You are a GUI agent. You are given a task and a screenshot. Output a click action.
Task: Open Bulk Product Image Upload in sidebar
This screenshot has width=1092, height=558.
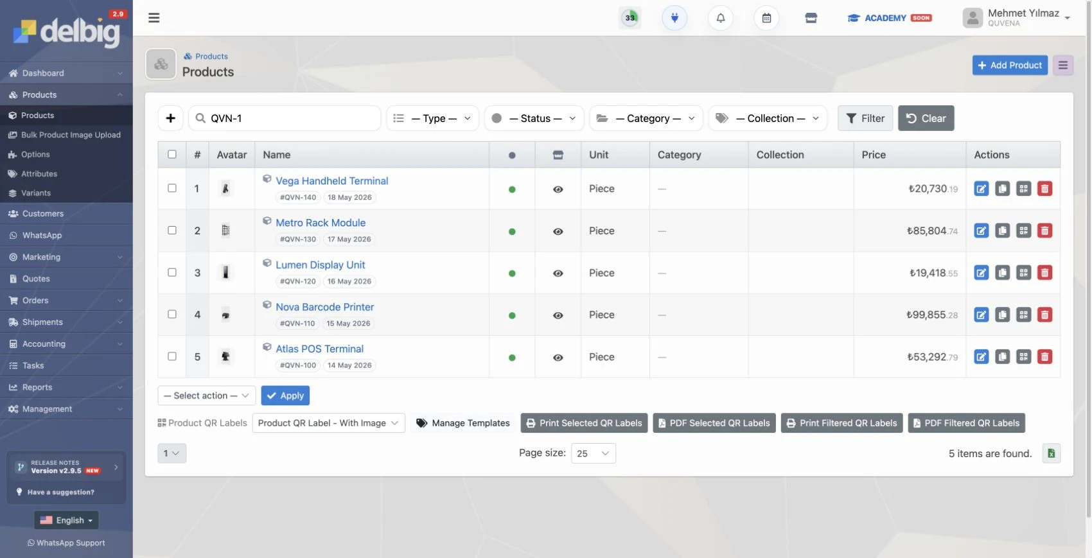(66, 135)
